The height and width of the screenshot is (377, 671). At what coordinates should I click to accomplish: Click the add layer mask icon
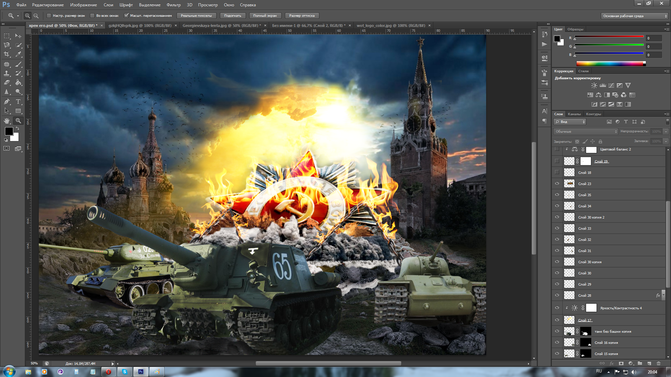(621, 363)
